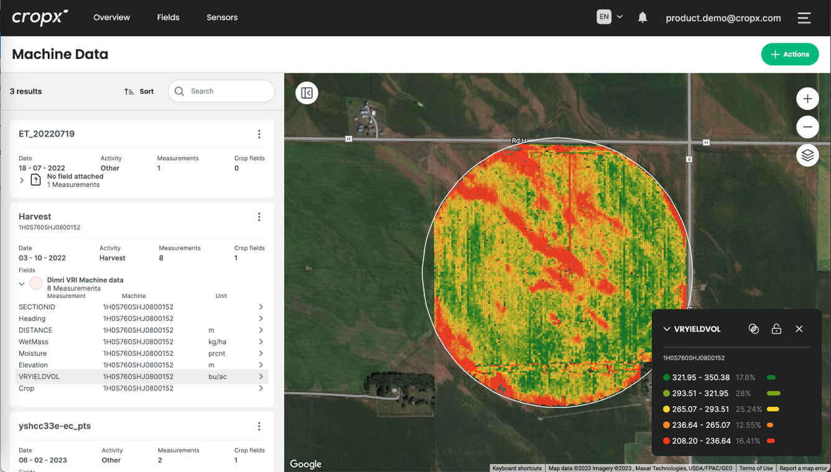Zoom out on the map

click(807, 127)
